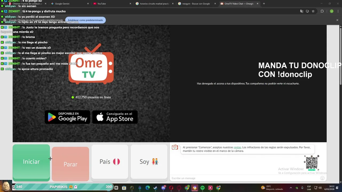The width and height of the screenshot is (342, 192).
Task: Click the Escribe un mensaje input field
Action: [244, 178]
